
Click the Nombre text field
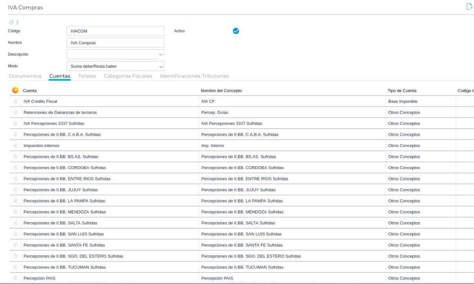(115, 43)
